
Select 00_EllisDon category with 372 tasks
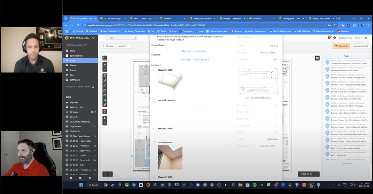click(80, 126)
